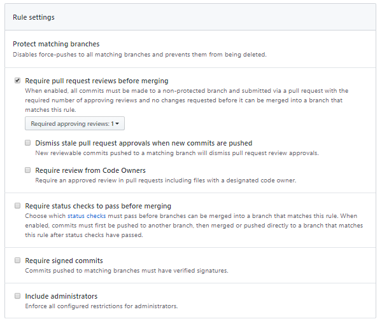Enable Dismiss stale pull request approvals checkbox

click(27, 144)
